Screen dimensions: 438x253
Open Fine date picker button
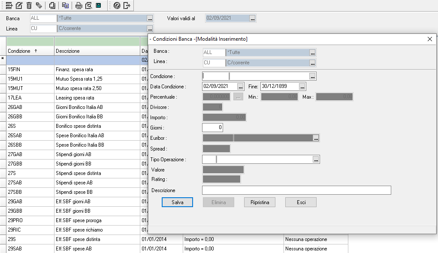pos(302,86)
